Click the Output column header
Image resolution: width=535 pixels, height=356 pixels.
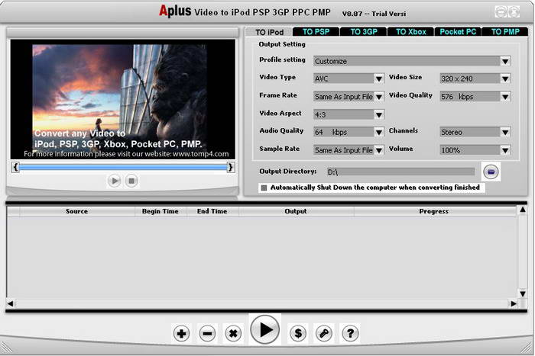(296, 211)
